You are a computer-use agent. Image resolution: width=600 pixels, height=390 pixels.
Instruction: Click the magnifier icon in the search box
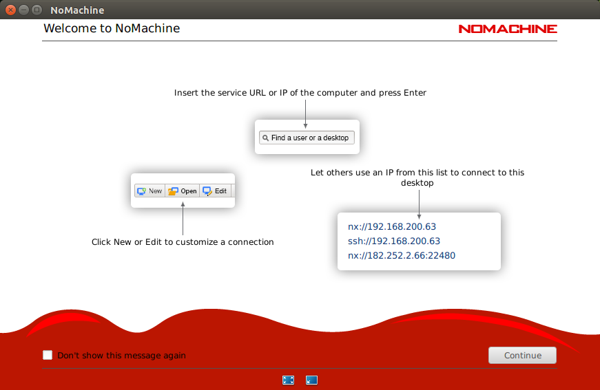click(265, 138)
